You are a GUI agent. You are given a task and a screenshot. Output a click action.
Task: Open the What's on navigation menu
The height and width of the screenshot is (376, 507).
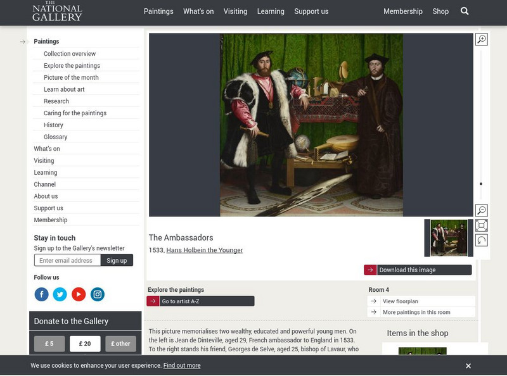click(198, 11)
